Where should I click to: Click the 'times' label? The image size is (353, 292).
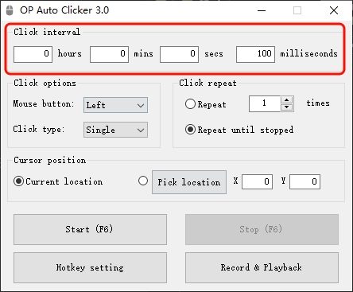point(318,103)
